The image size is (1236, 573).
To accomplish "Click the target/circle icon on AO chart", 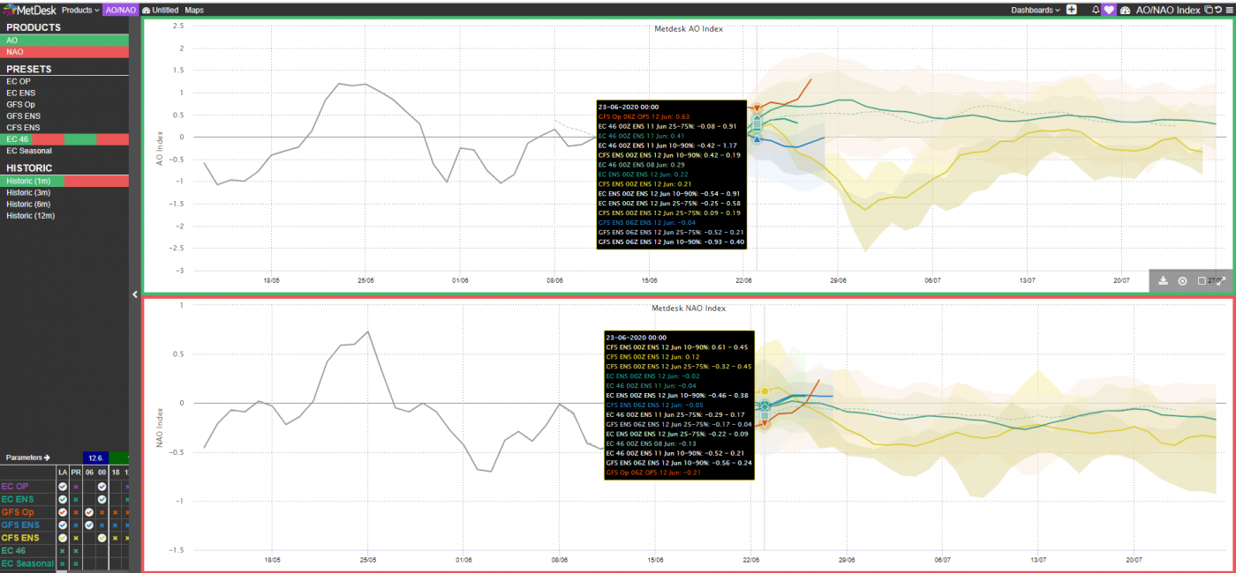I will coord(1182,280).
